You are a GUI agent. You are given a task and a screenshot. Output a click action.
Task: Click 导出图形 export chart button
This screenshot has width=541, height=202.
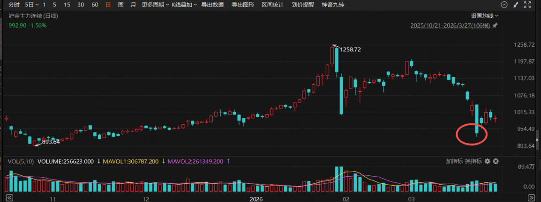(242, 5)
